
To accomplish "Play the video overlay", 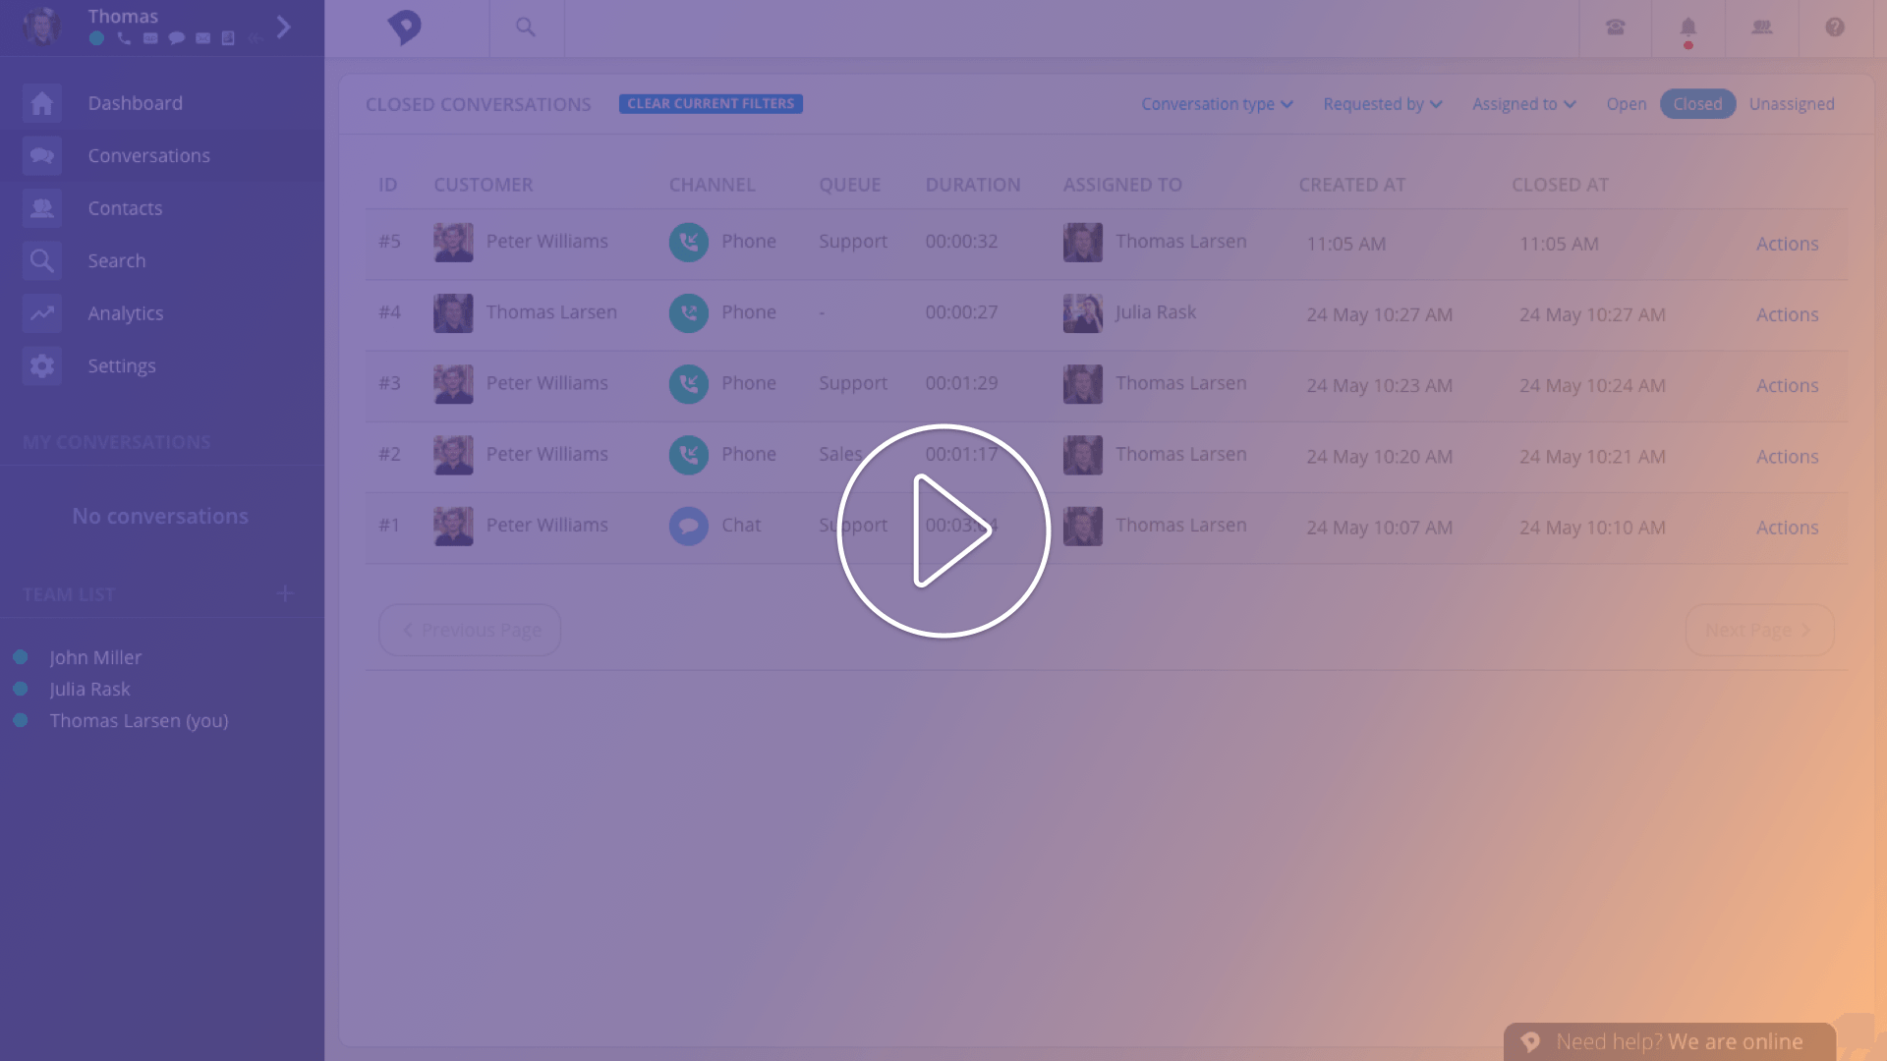I will coord(943,531).
